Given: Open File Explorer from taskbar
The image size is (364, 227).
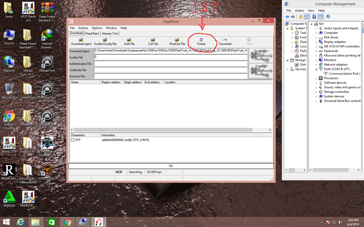Looking at the screenshot, I should (36, 222).
